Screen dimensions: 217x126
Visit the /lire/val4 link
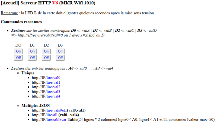coord(53,96)
